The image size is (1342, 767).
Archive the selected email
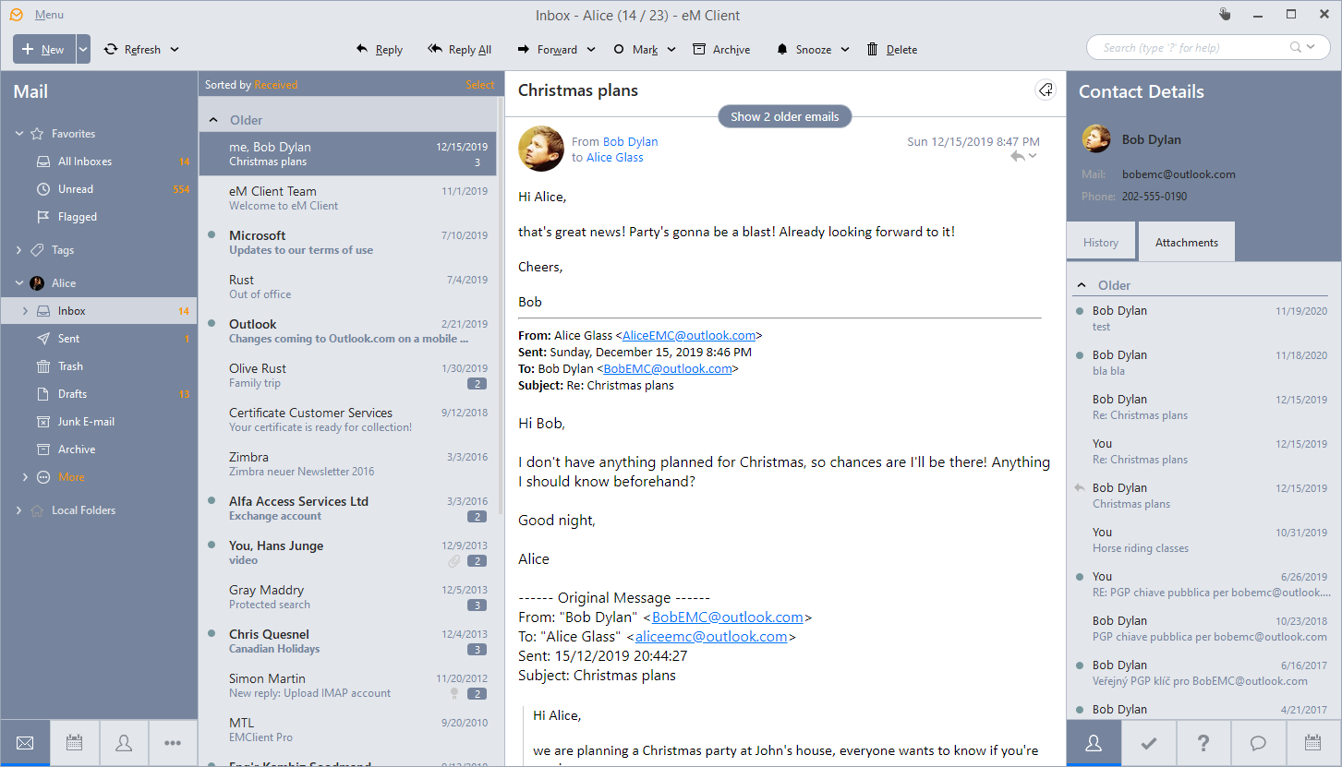point(721,50)
